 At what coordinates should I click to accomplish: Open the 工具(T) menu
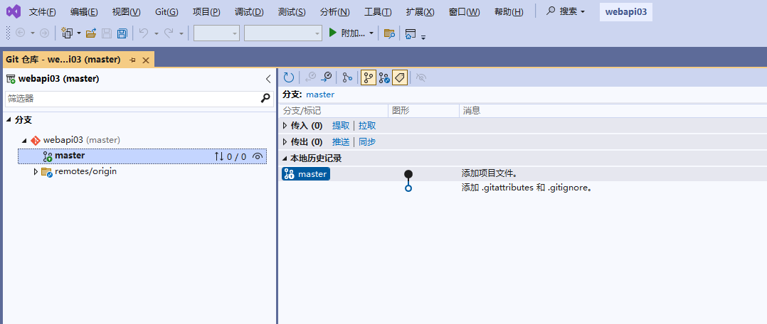click(378, 12)
